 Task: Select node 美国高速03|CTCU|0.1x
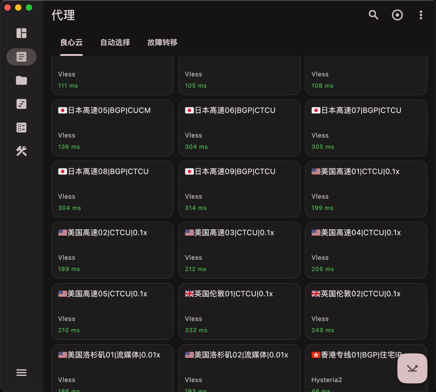pyautogui.click(x=239, y=250)
